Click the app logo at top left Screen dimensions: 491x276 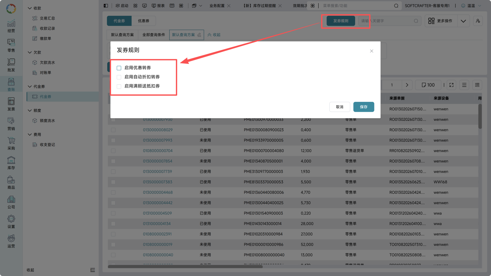click(11, 8)
